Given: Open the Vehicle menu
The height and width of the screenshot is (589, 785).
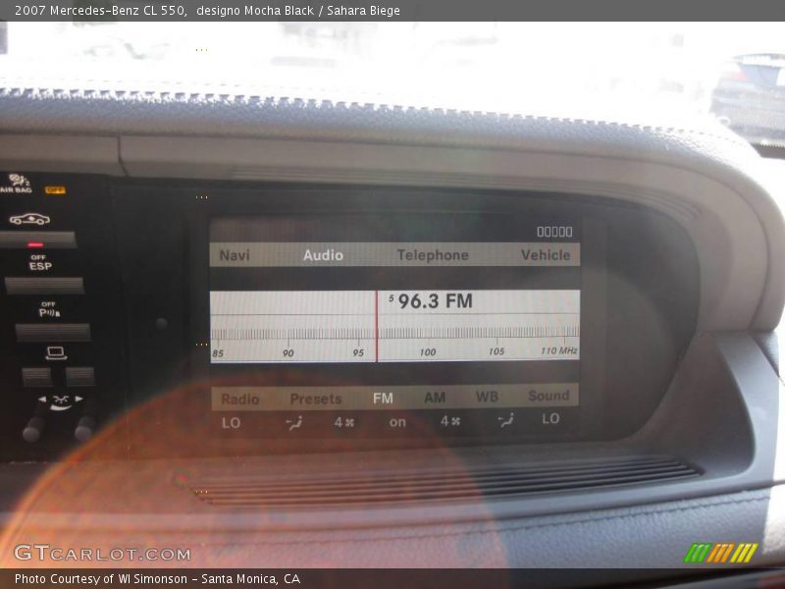Looking at the screenshot, I should pos(546,255).
